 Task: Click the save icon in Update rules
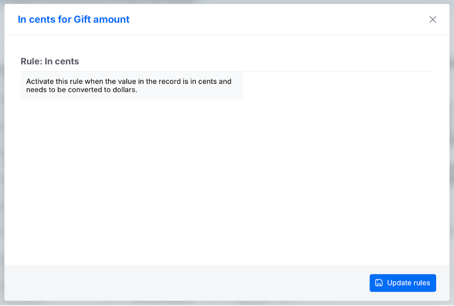click(x=379, y=283)
